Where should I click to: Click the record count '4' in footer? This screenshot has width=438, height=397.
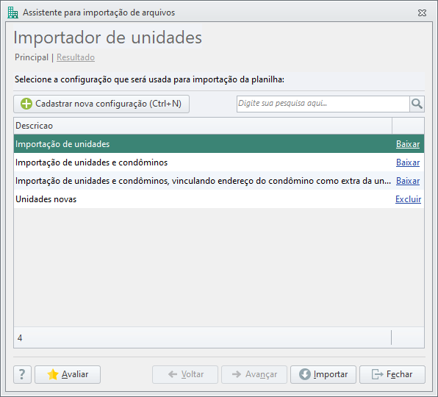(20, 338)
